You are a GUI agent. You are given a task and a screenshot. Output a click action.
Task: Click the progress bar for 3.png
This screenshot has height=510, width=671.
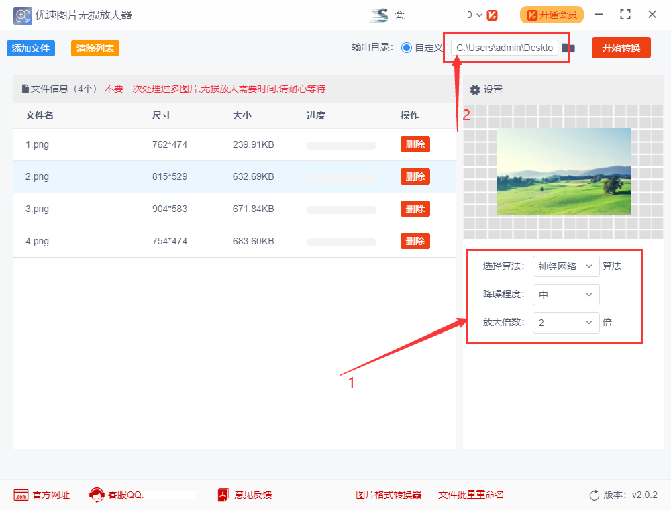[x=342, y=209]
